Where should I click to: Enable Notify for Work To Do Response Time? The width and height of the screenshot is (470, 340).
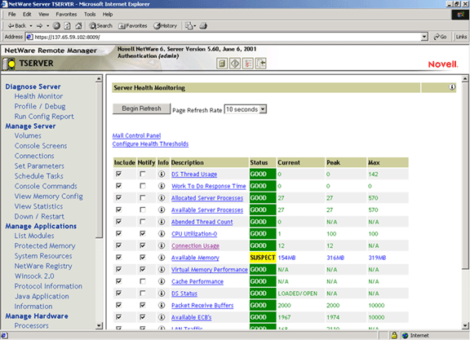tap(143, 186)
